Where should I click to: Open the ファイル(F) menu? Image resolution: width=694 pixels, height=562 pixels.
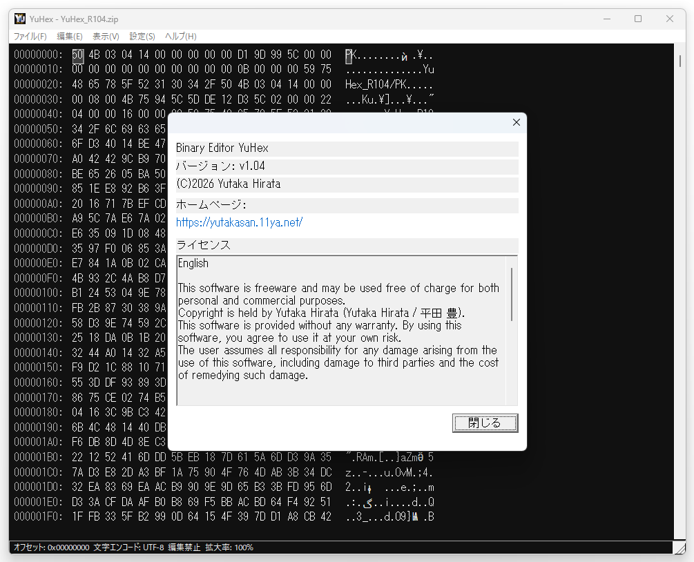[x=30, y=37]
